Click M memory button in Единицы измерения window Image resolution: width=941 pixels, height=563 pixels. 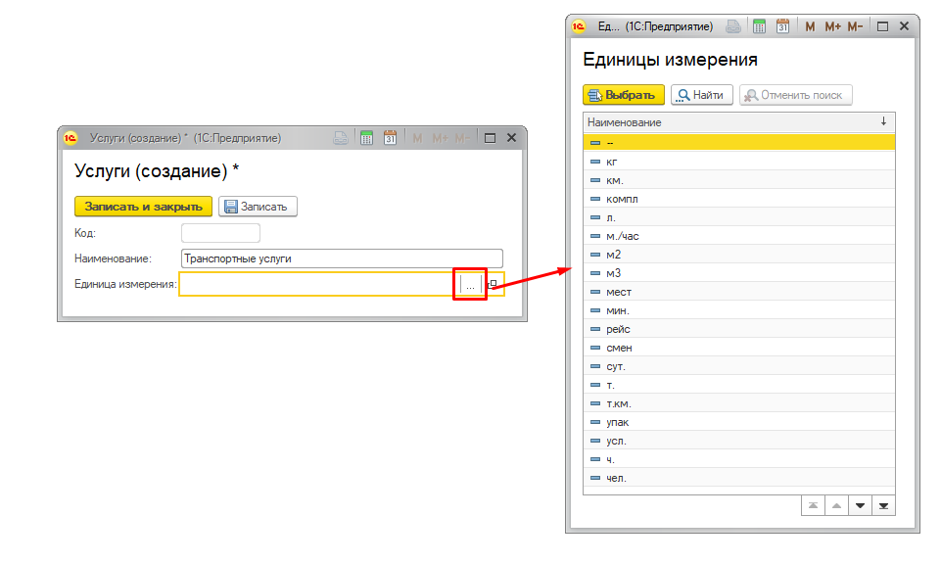tap(810, 26)
